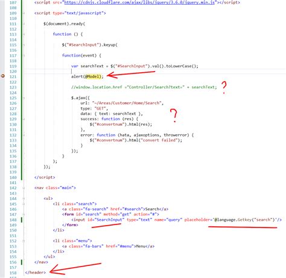Screen dimensions: 286x278
Task: Click the closing </script> tag on line 140
Action: tap(45, 178)
